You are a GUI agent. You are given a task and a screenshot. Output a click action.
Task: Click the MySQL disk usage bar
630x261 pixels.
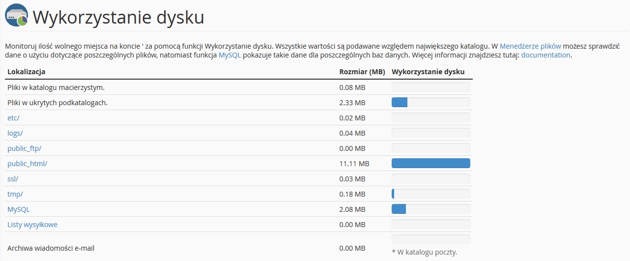(x=430, y=209)
